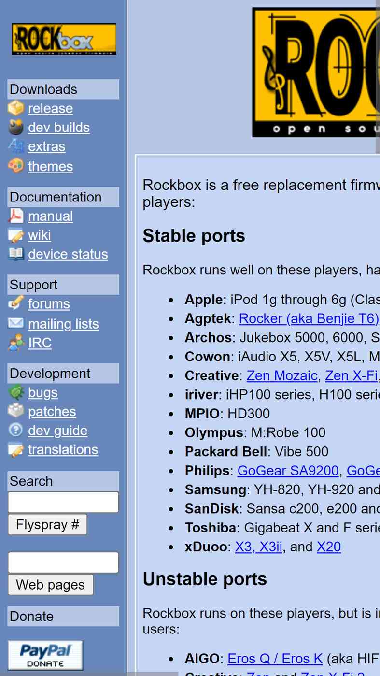Focus the web pages search field
Viewport: 380px width, 676px height.
[x=63, y=562]
